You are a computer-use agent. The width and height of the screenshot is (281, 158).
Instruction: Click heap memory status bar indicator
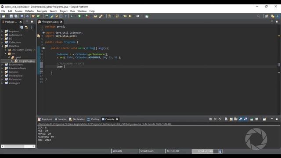(x=205, y=151)
